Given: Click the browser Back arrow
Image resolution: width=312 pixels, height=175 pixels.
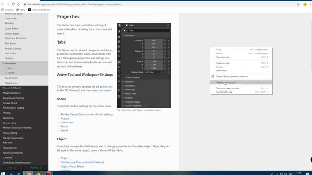Looking at the screenshot, I should (x=3, y=4).
